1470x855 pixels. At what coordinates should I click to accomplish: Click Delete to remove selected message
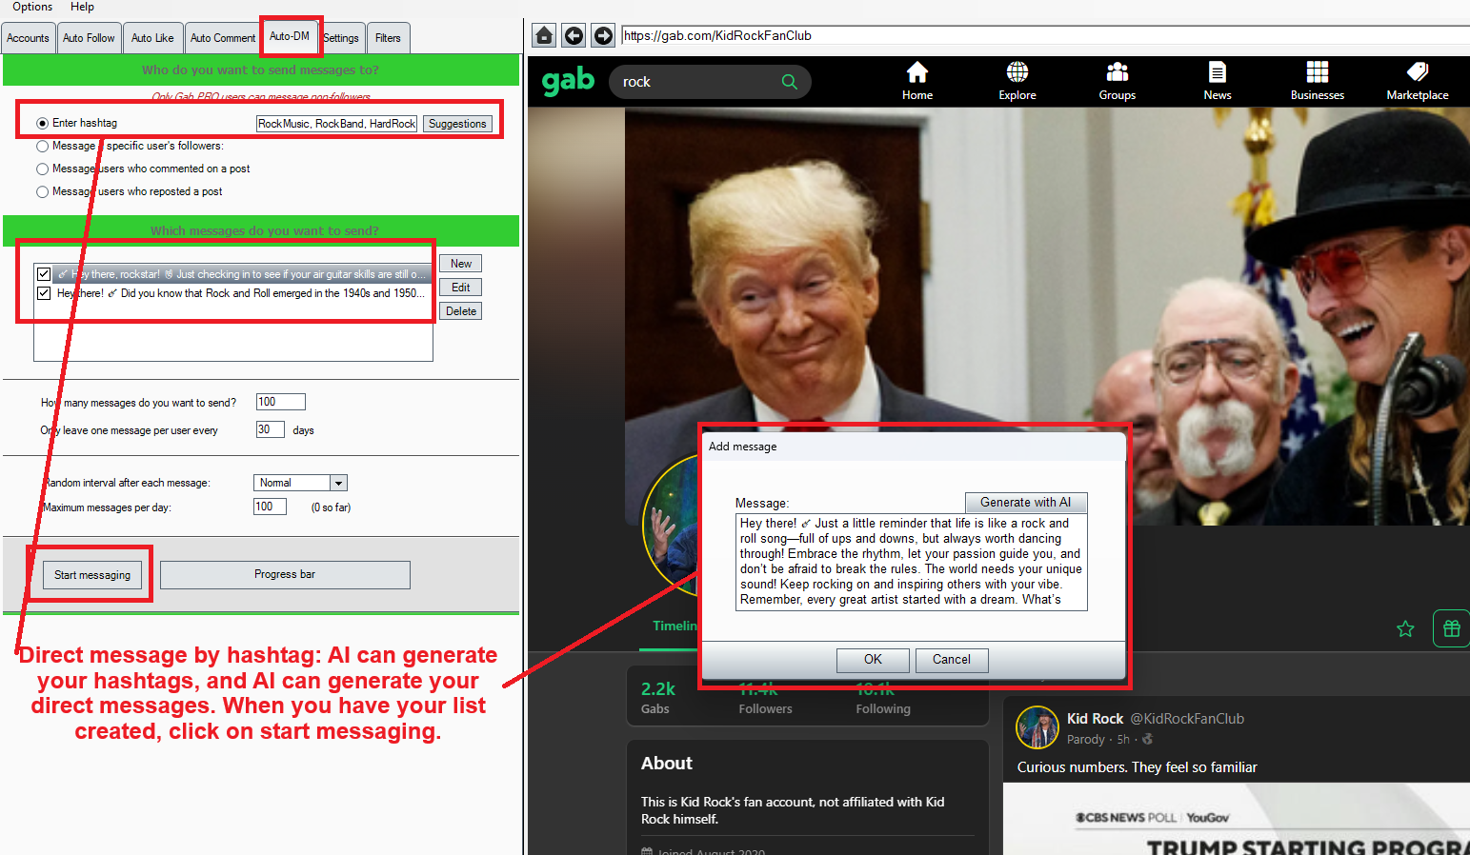point(461,311)
